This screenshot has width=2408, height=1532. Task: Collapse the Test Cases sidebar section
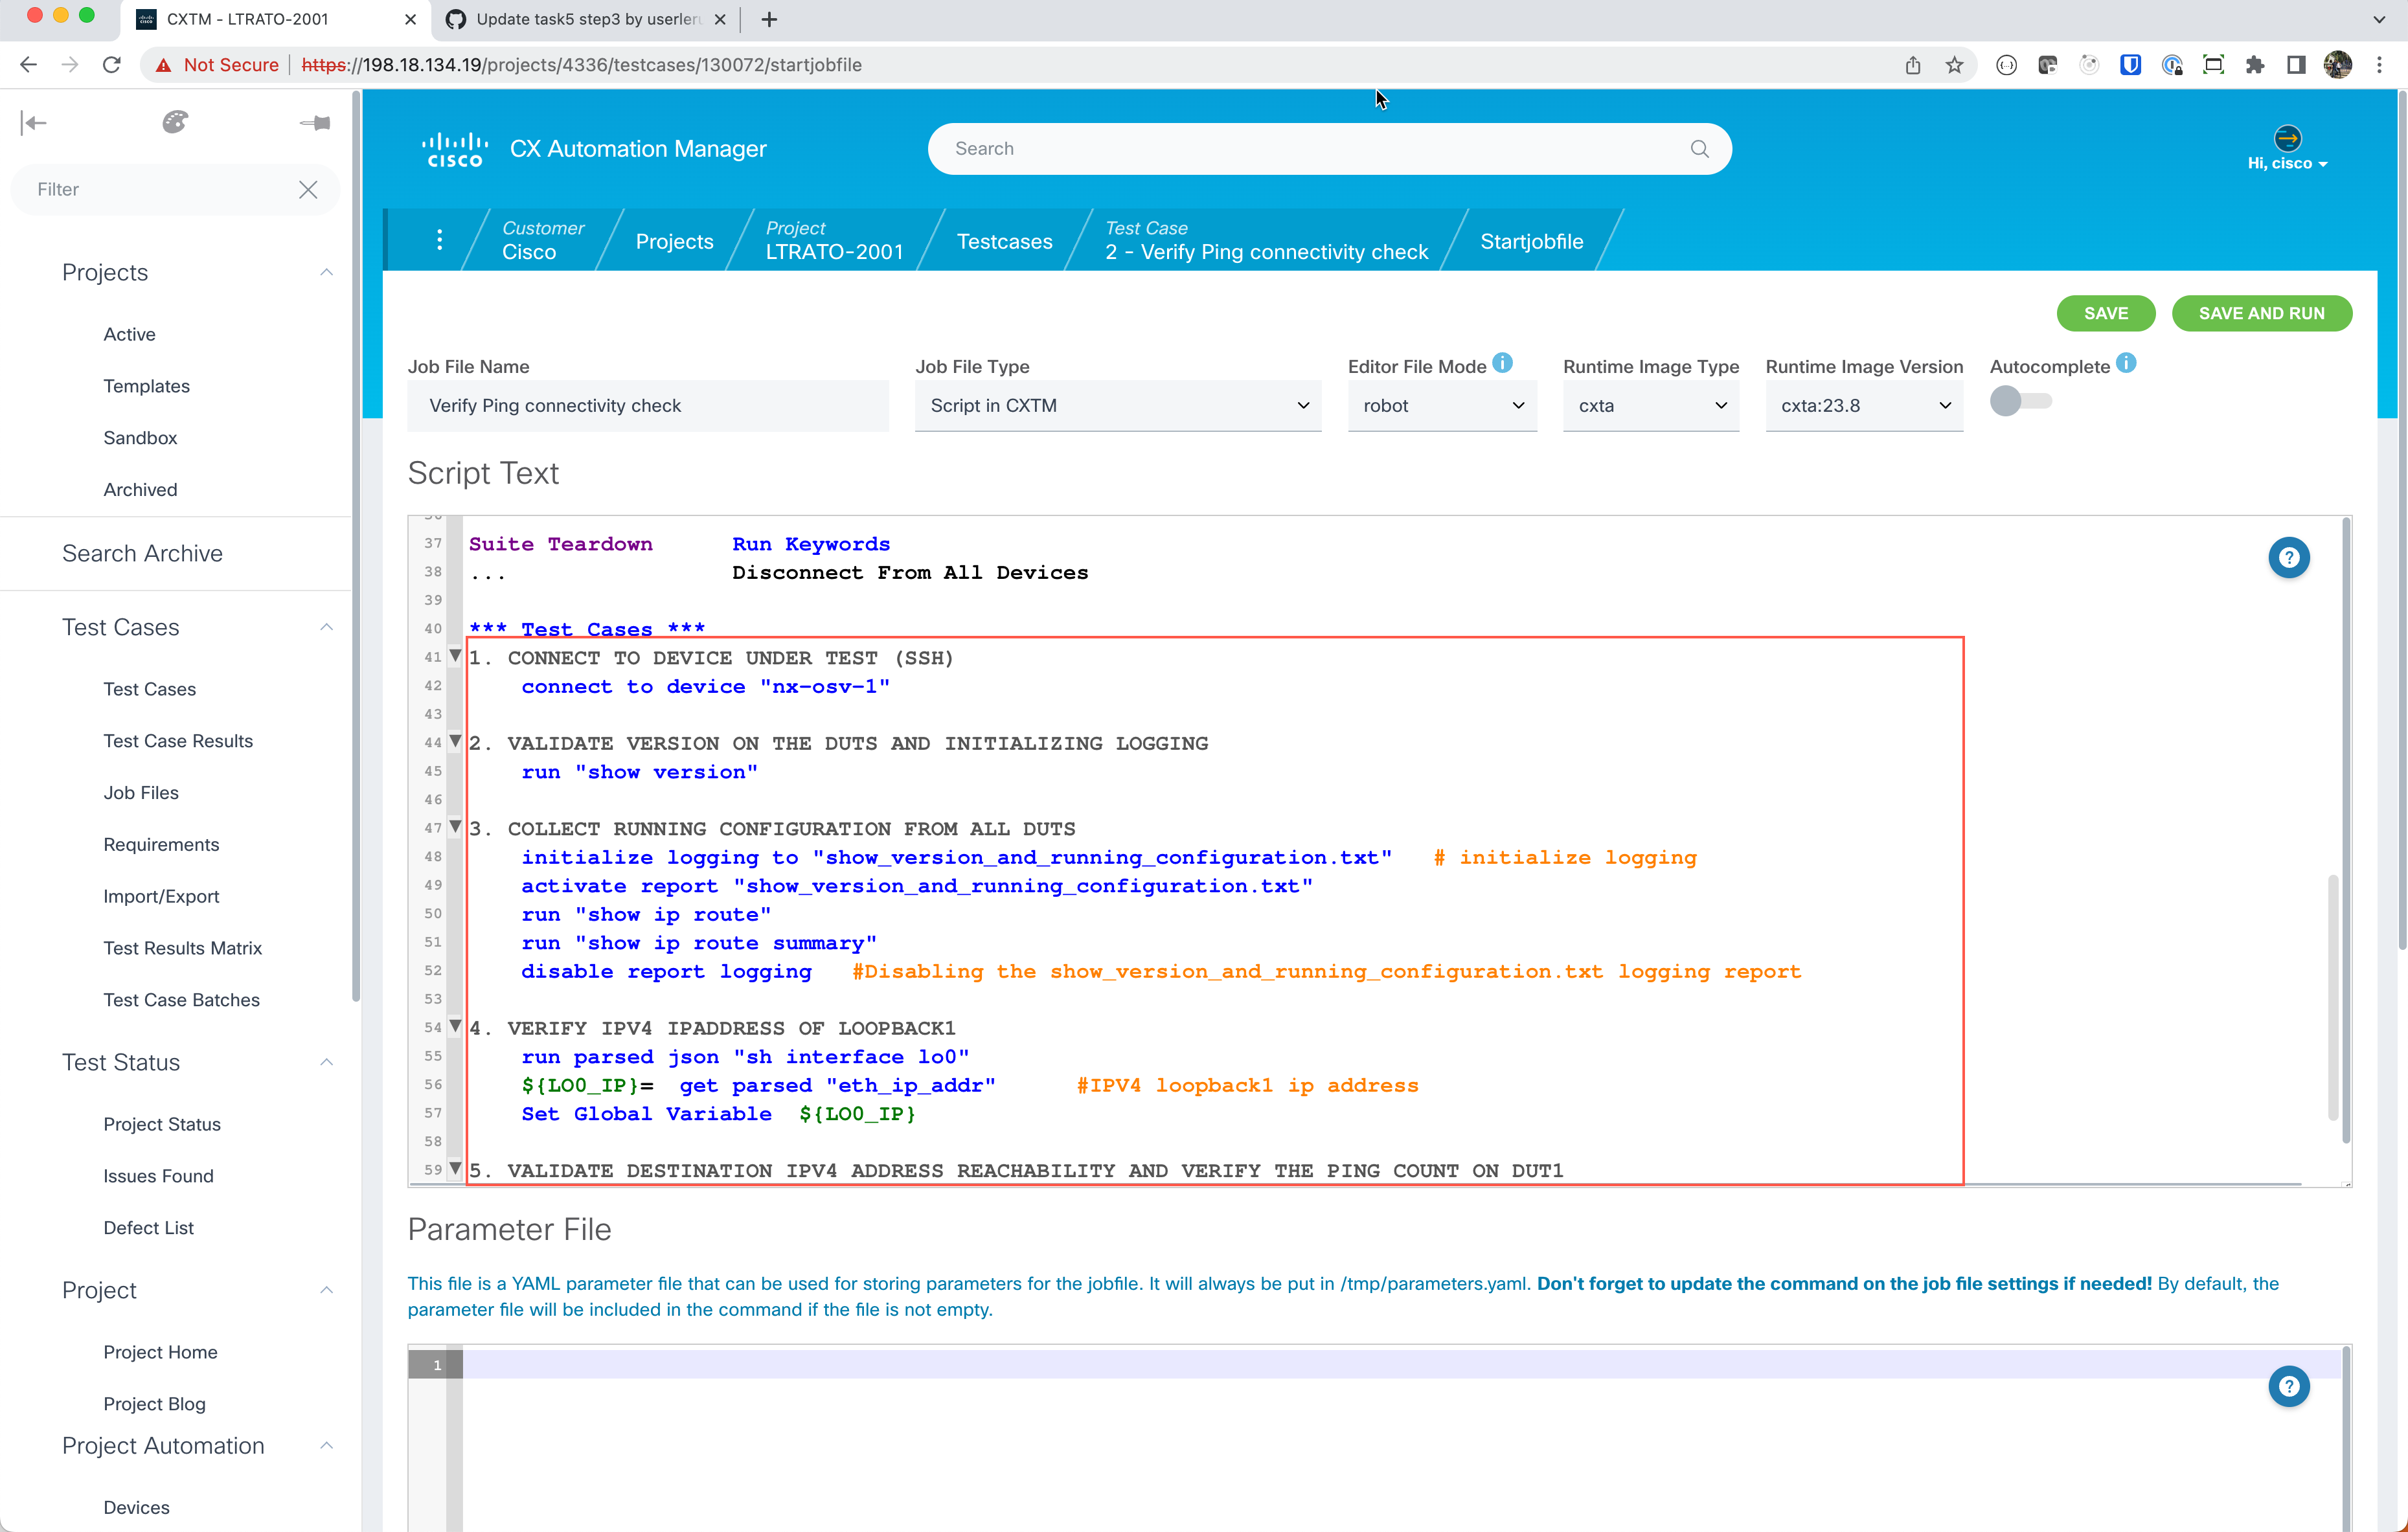(326, 627)
